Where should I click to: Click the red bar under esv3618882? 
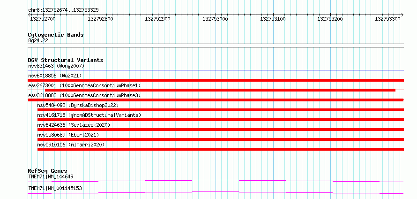[x=216, y=100]
